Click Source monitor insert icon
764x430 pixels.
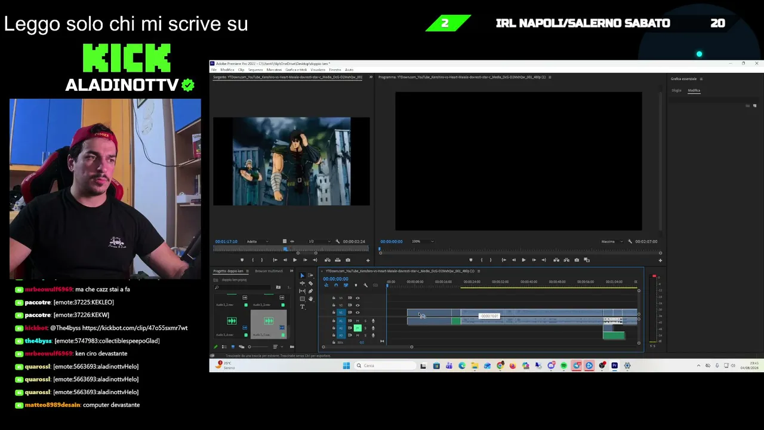pos(327,260)
